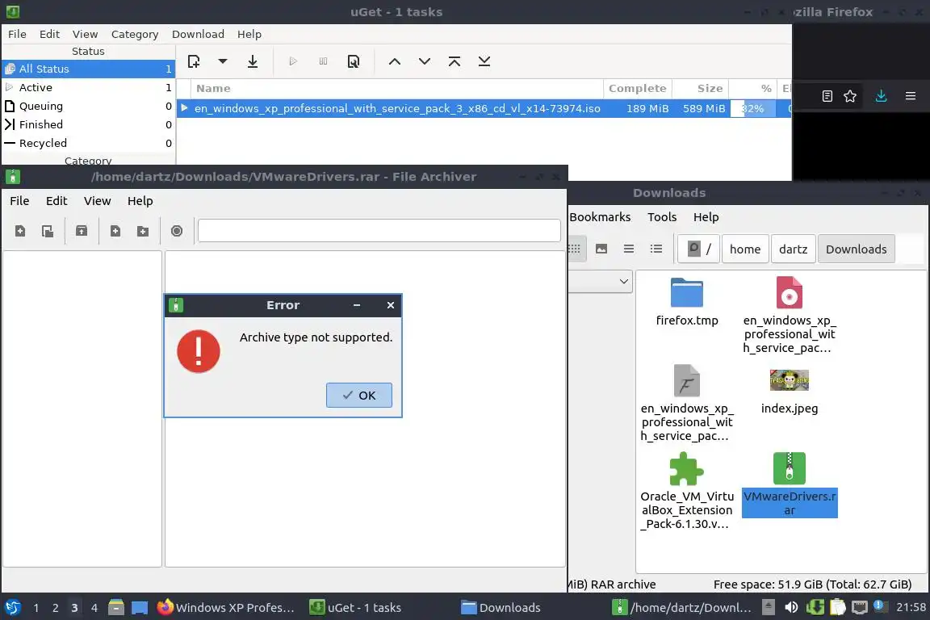Click the dartz path button
Image resolution: width=930 pixels, height=620 pixels.
click(x=793, y=249)
